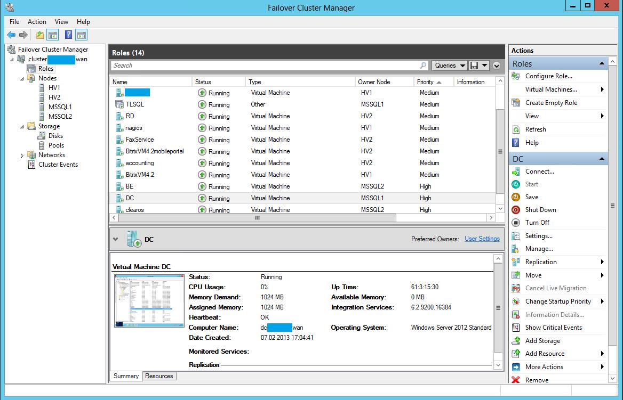Collapse the Roles actions section

click(x=602, y=63)
